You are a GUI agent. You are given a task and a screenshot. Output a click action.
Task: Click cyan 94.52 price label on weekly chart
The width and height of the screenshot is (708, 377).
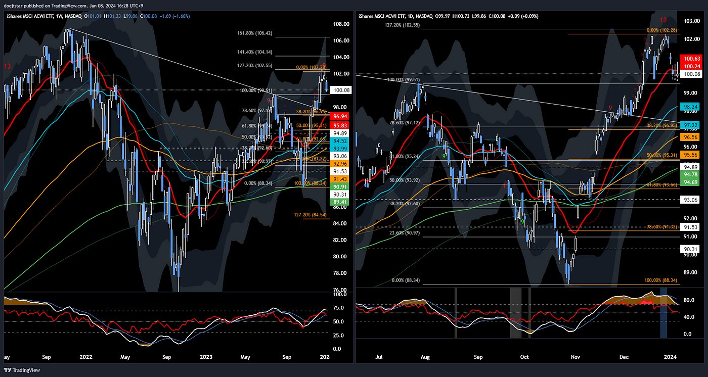point(339,142)
